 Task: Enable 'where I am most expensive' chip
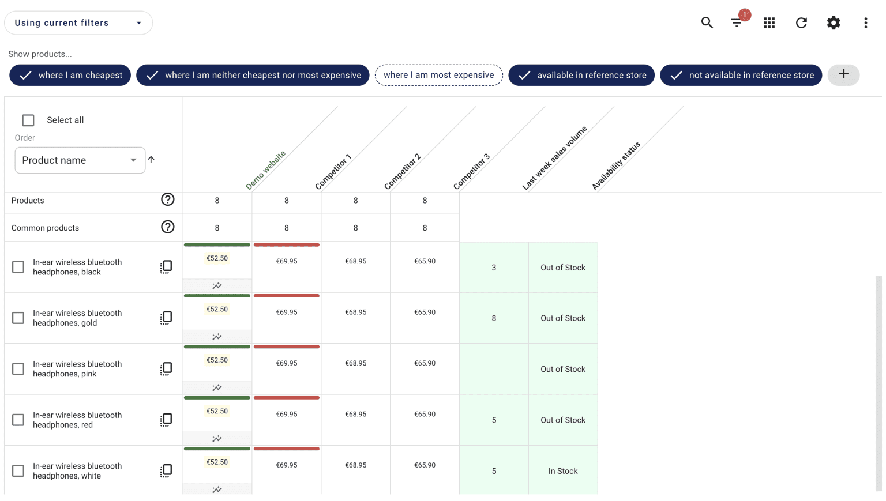[x=439, y=75]
